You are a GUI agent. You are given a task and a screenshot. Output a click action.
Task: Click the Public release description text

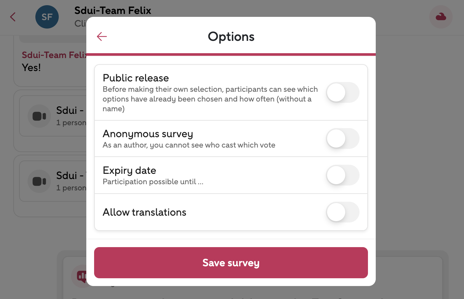[x=210, y=99]
